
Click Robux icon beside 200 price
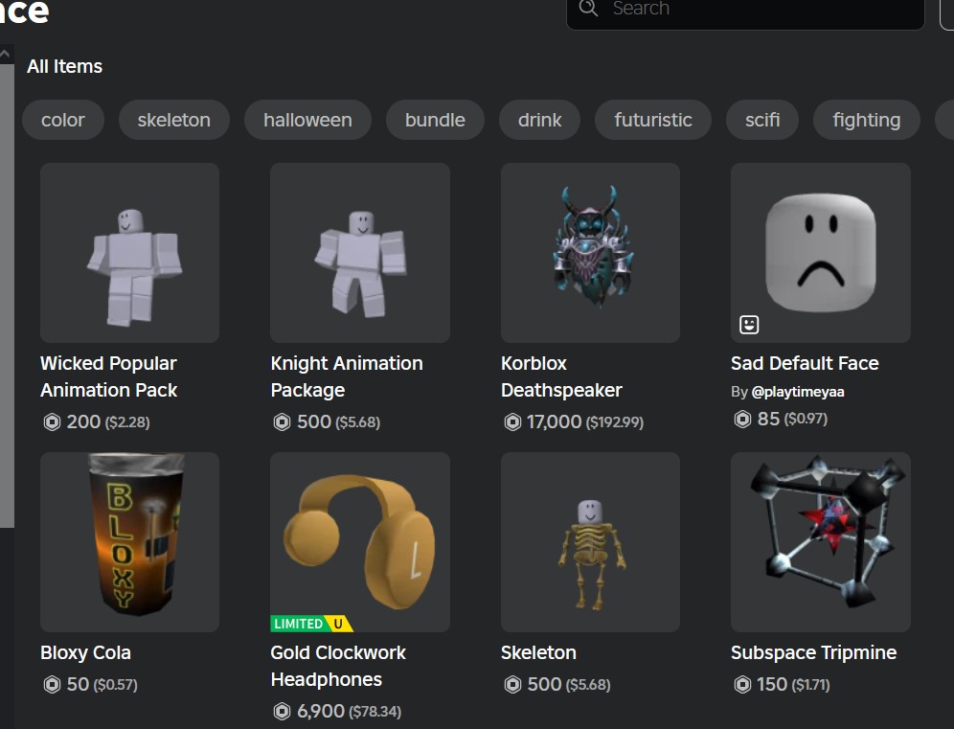[53, 421]
